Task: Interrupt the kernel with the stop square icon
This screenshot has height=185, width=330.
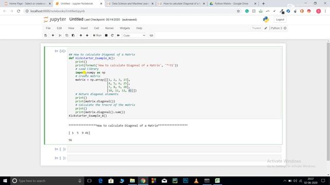Action: (x=106, y=35)
